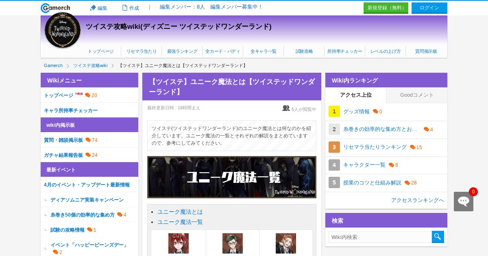Open 最強ランキング nav item

[182, 51]
